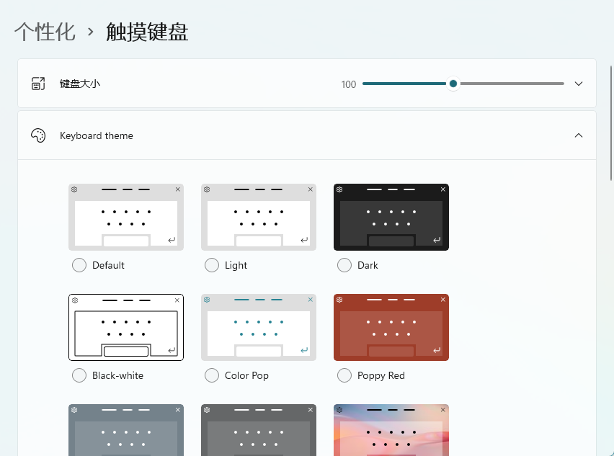
Task: Select the Default theme radio button
Action: [79, 265]
